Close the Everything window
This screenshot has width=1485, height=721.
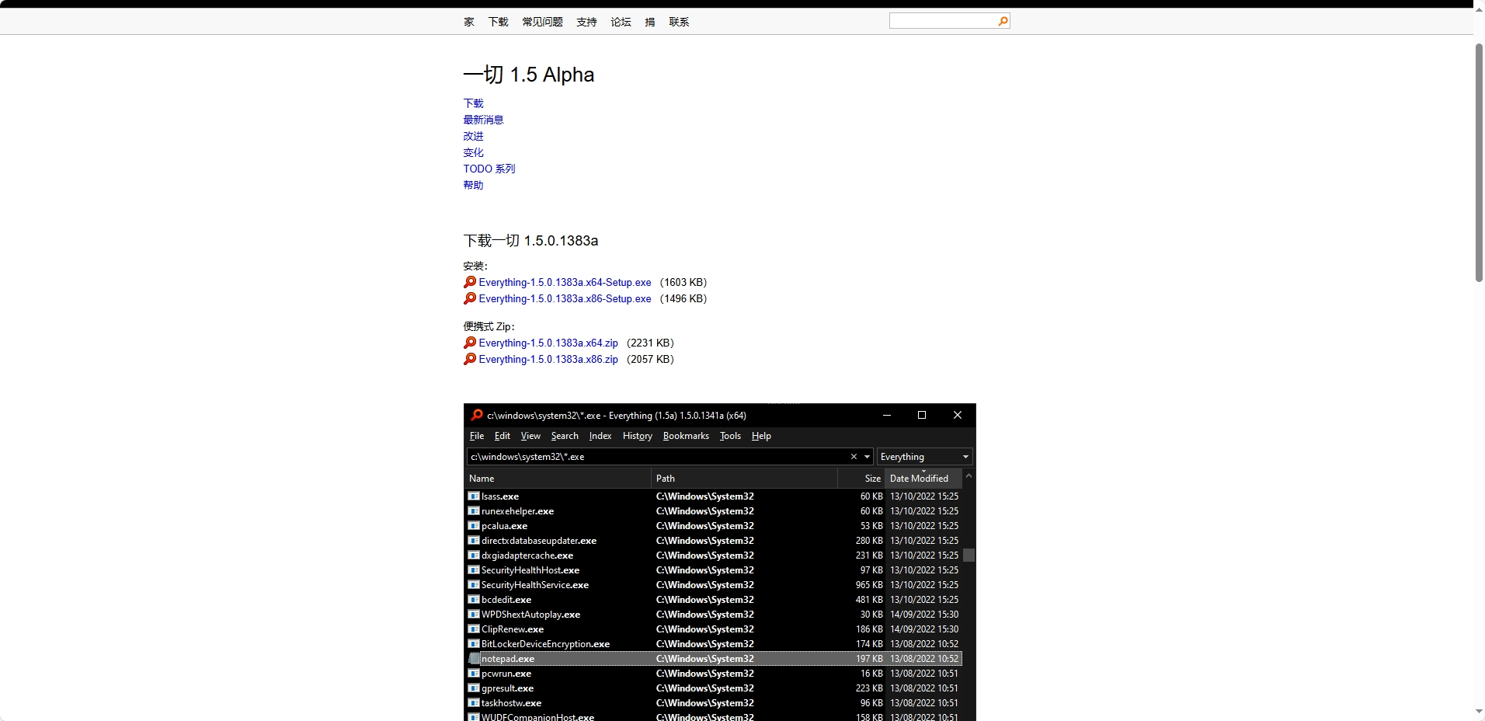tap(958, 415)
